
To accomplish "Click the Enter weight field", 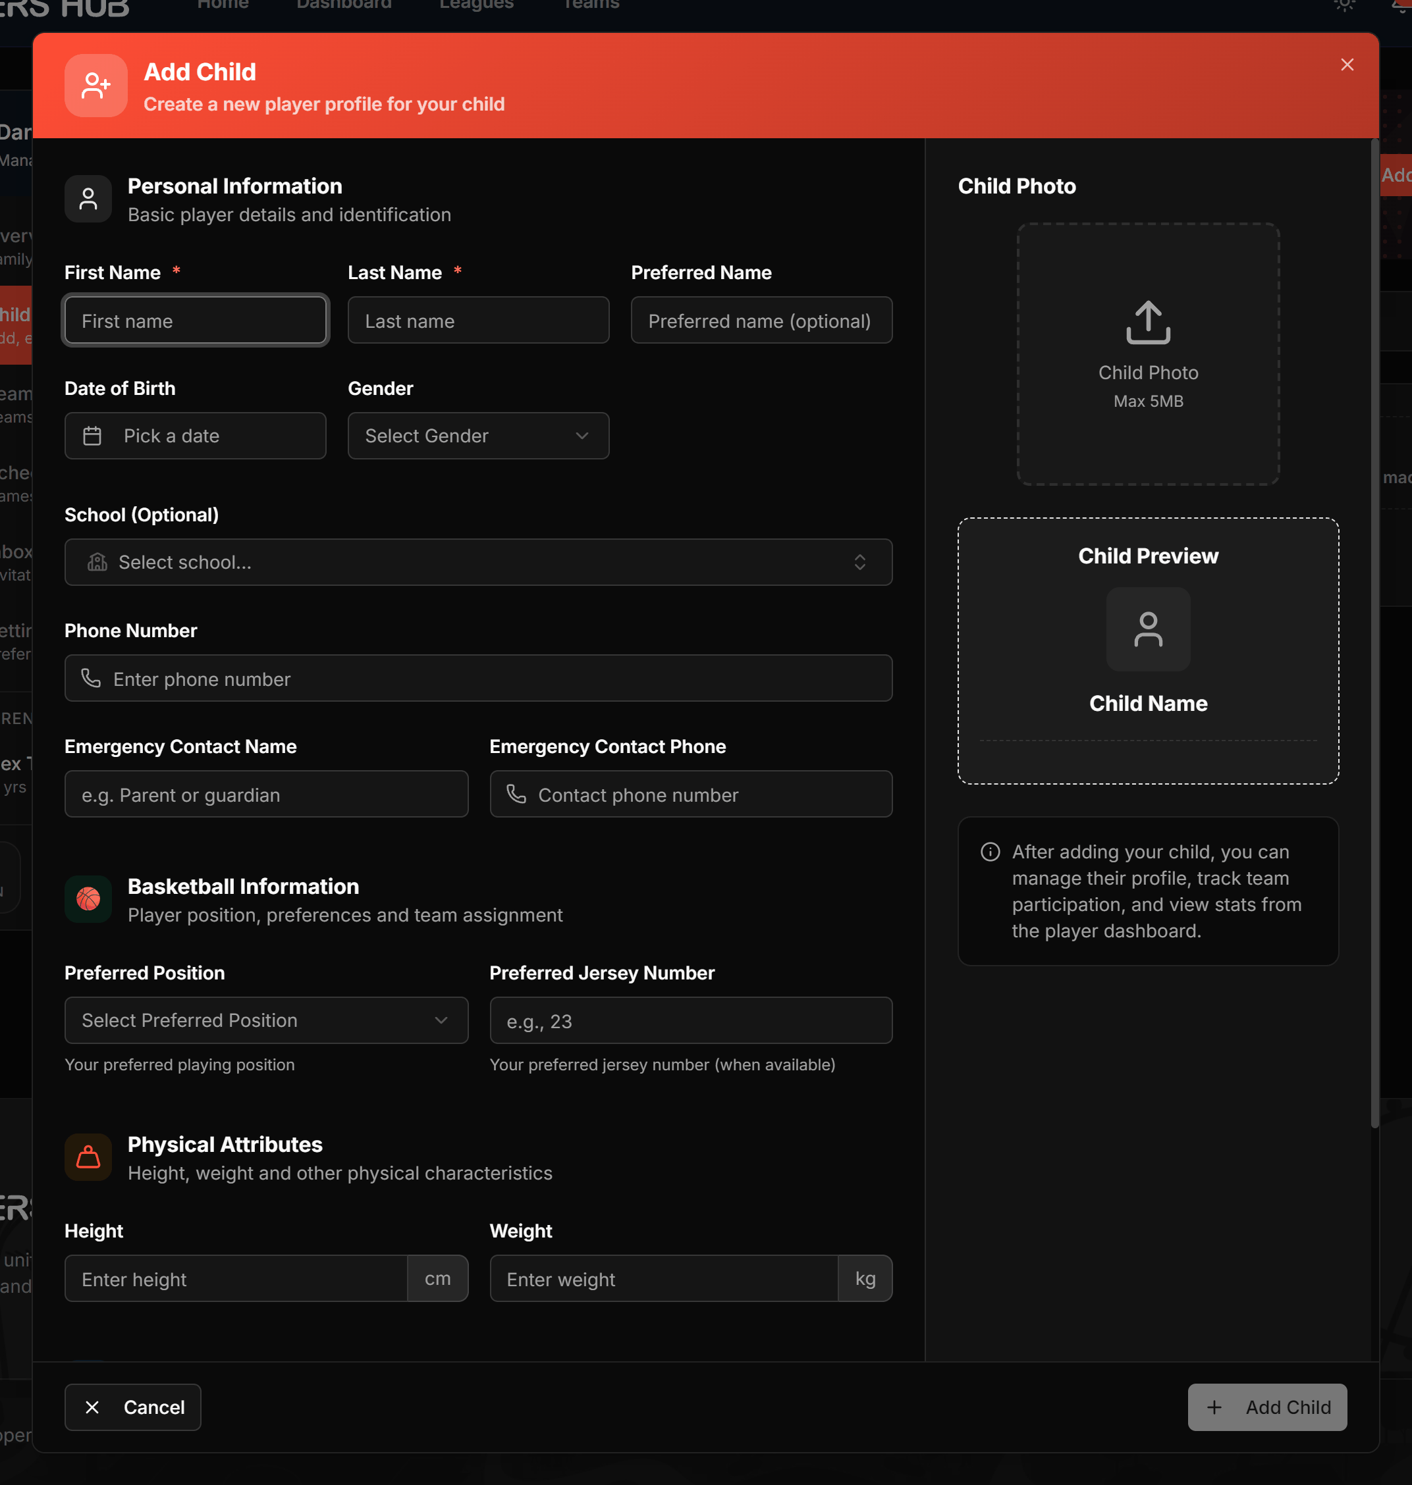I will [664, 1278].
